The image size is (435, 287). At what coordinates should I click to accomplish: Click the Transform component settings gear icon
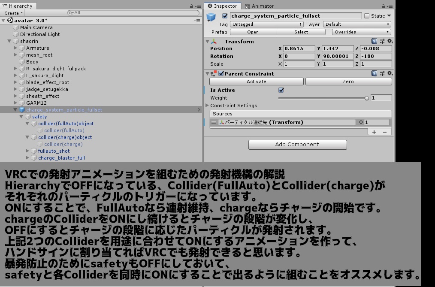389,41
